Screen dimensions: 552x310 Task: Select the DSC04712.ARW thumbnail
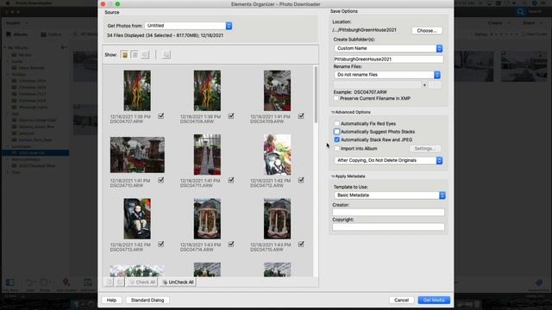(278, 155)
